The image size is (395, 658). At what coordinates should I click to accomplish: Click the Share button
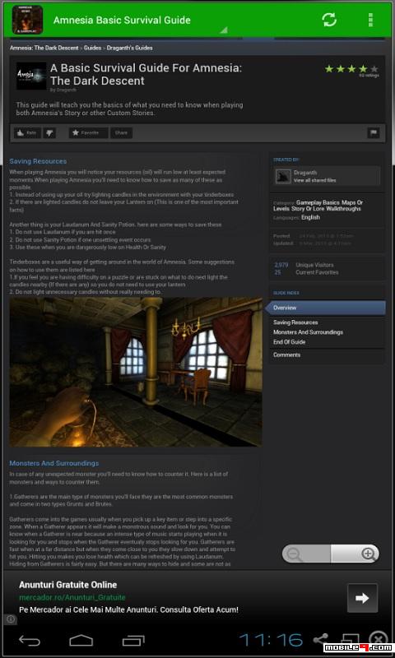[121, 133]
